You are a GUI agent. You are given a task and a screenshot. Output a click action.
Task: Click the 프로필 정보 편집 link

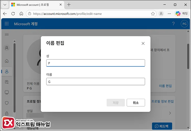[162, 101]
